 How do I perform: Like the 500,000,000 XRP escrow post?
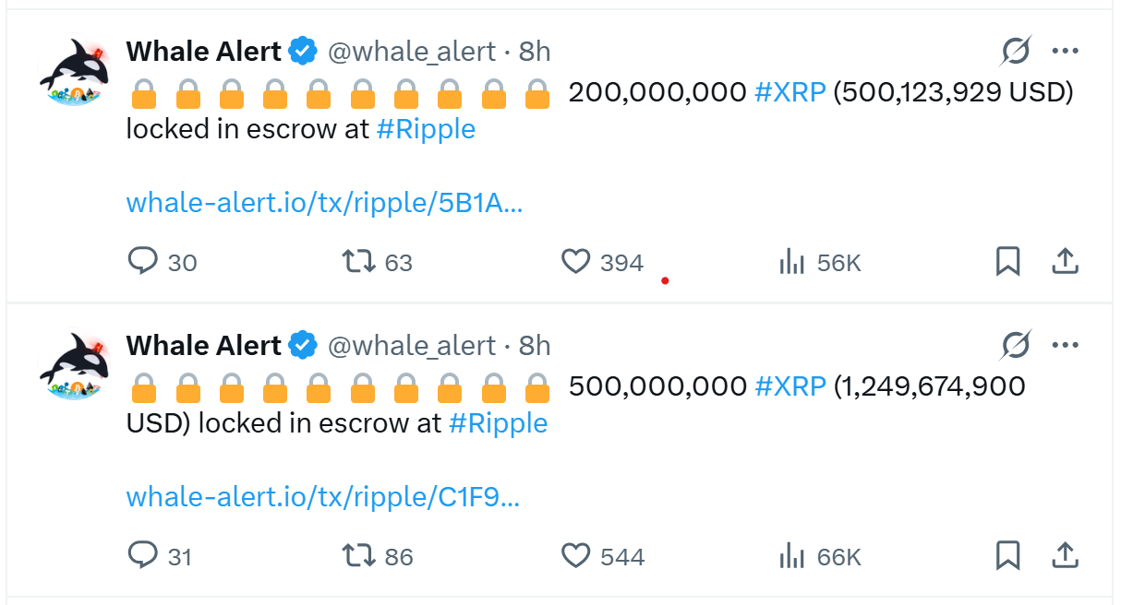click(576, 556)
